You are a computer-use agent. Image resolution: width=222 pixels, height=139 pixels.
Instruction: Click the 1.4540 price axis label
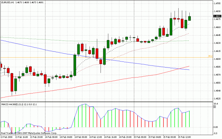pyautogui.click(x=217, y=91)
